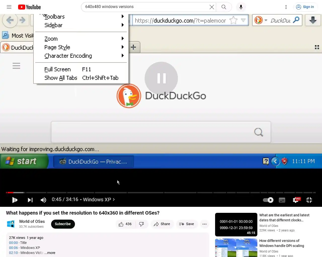Open player settings gear
This screenshot has width=322, height=257.
(296, 200)
